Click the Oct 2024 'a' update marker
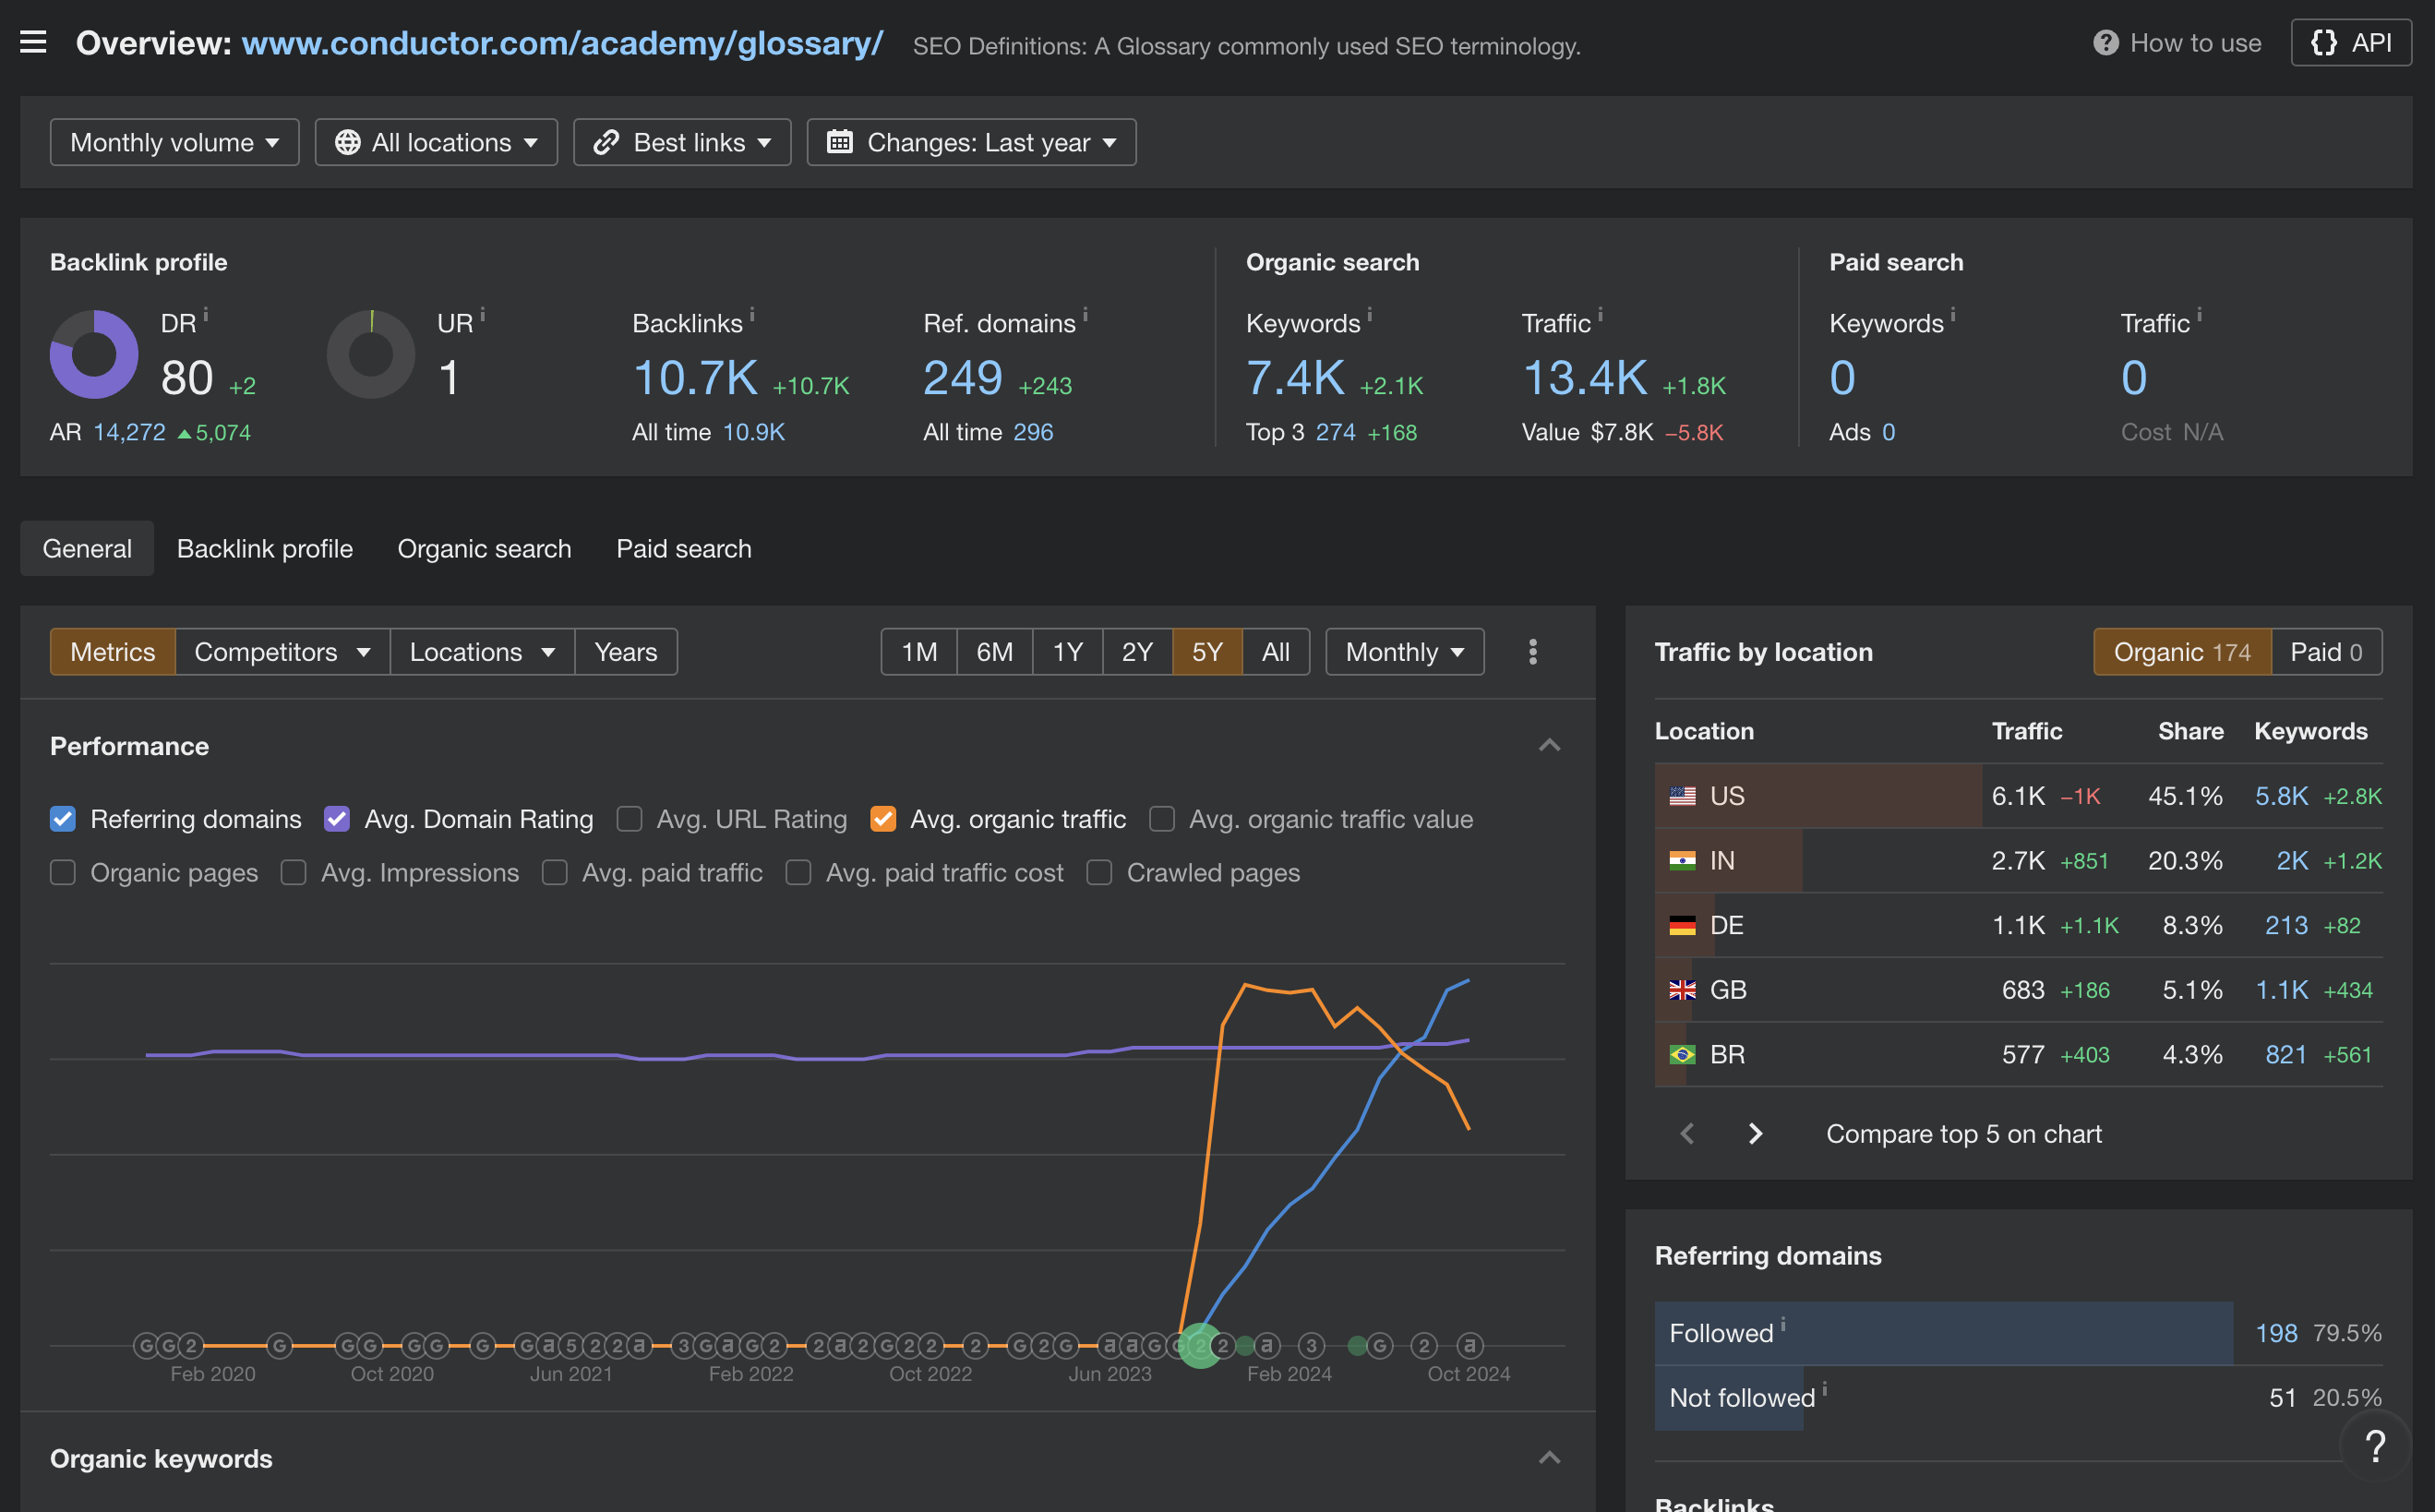Image resolution: width=2435 pixels, height=1512 pixels. (x=1469, y=1346)
